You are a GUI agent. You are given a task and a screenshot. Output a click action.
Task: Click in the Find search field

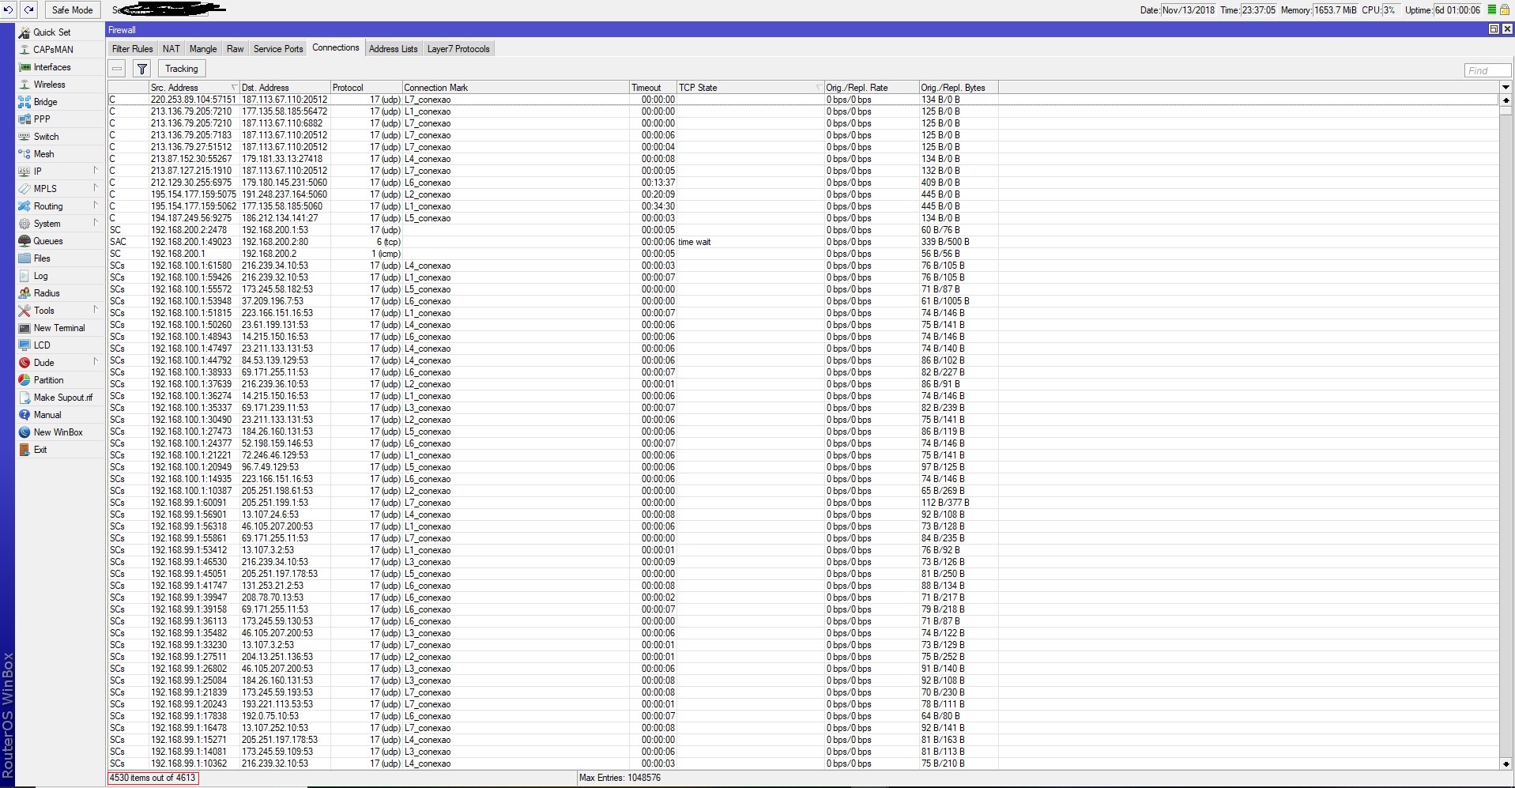tap(1487, 70)
